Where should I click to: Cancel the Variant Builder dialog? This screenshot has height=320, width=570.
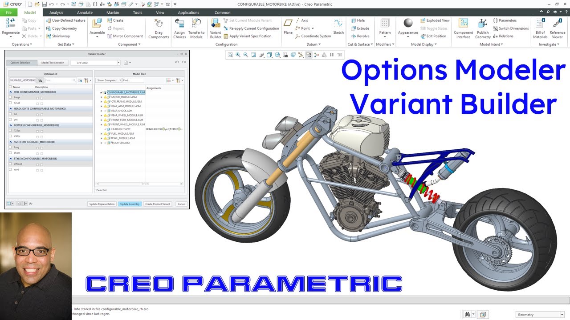pos(181,204)
